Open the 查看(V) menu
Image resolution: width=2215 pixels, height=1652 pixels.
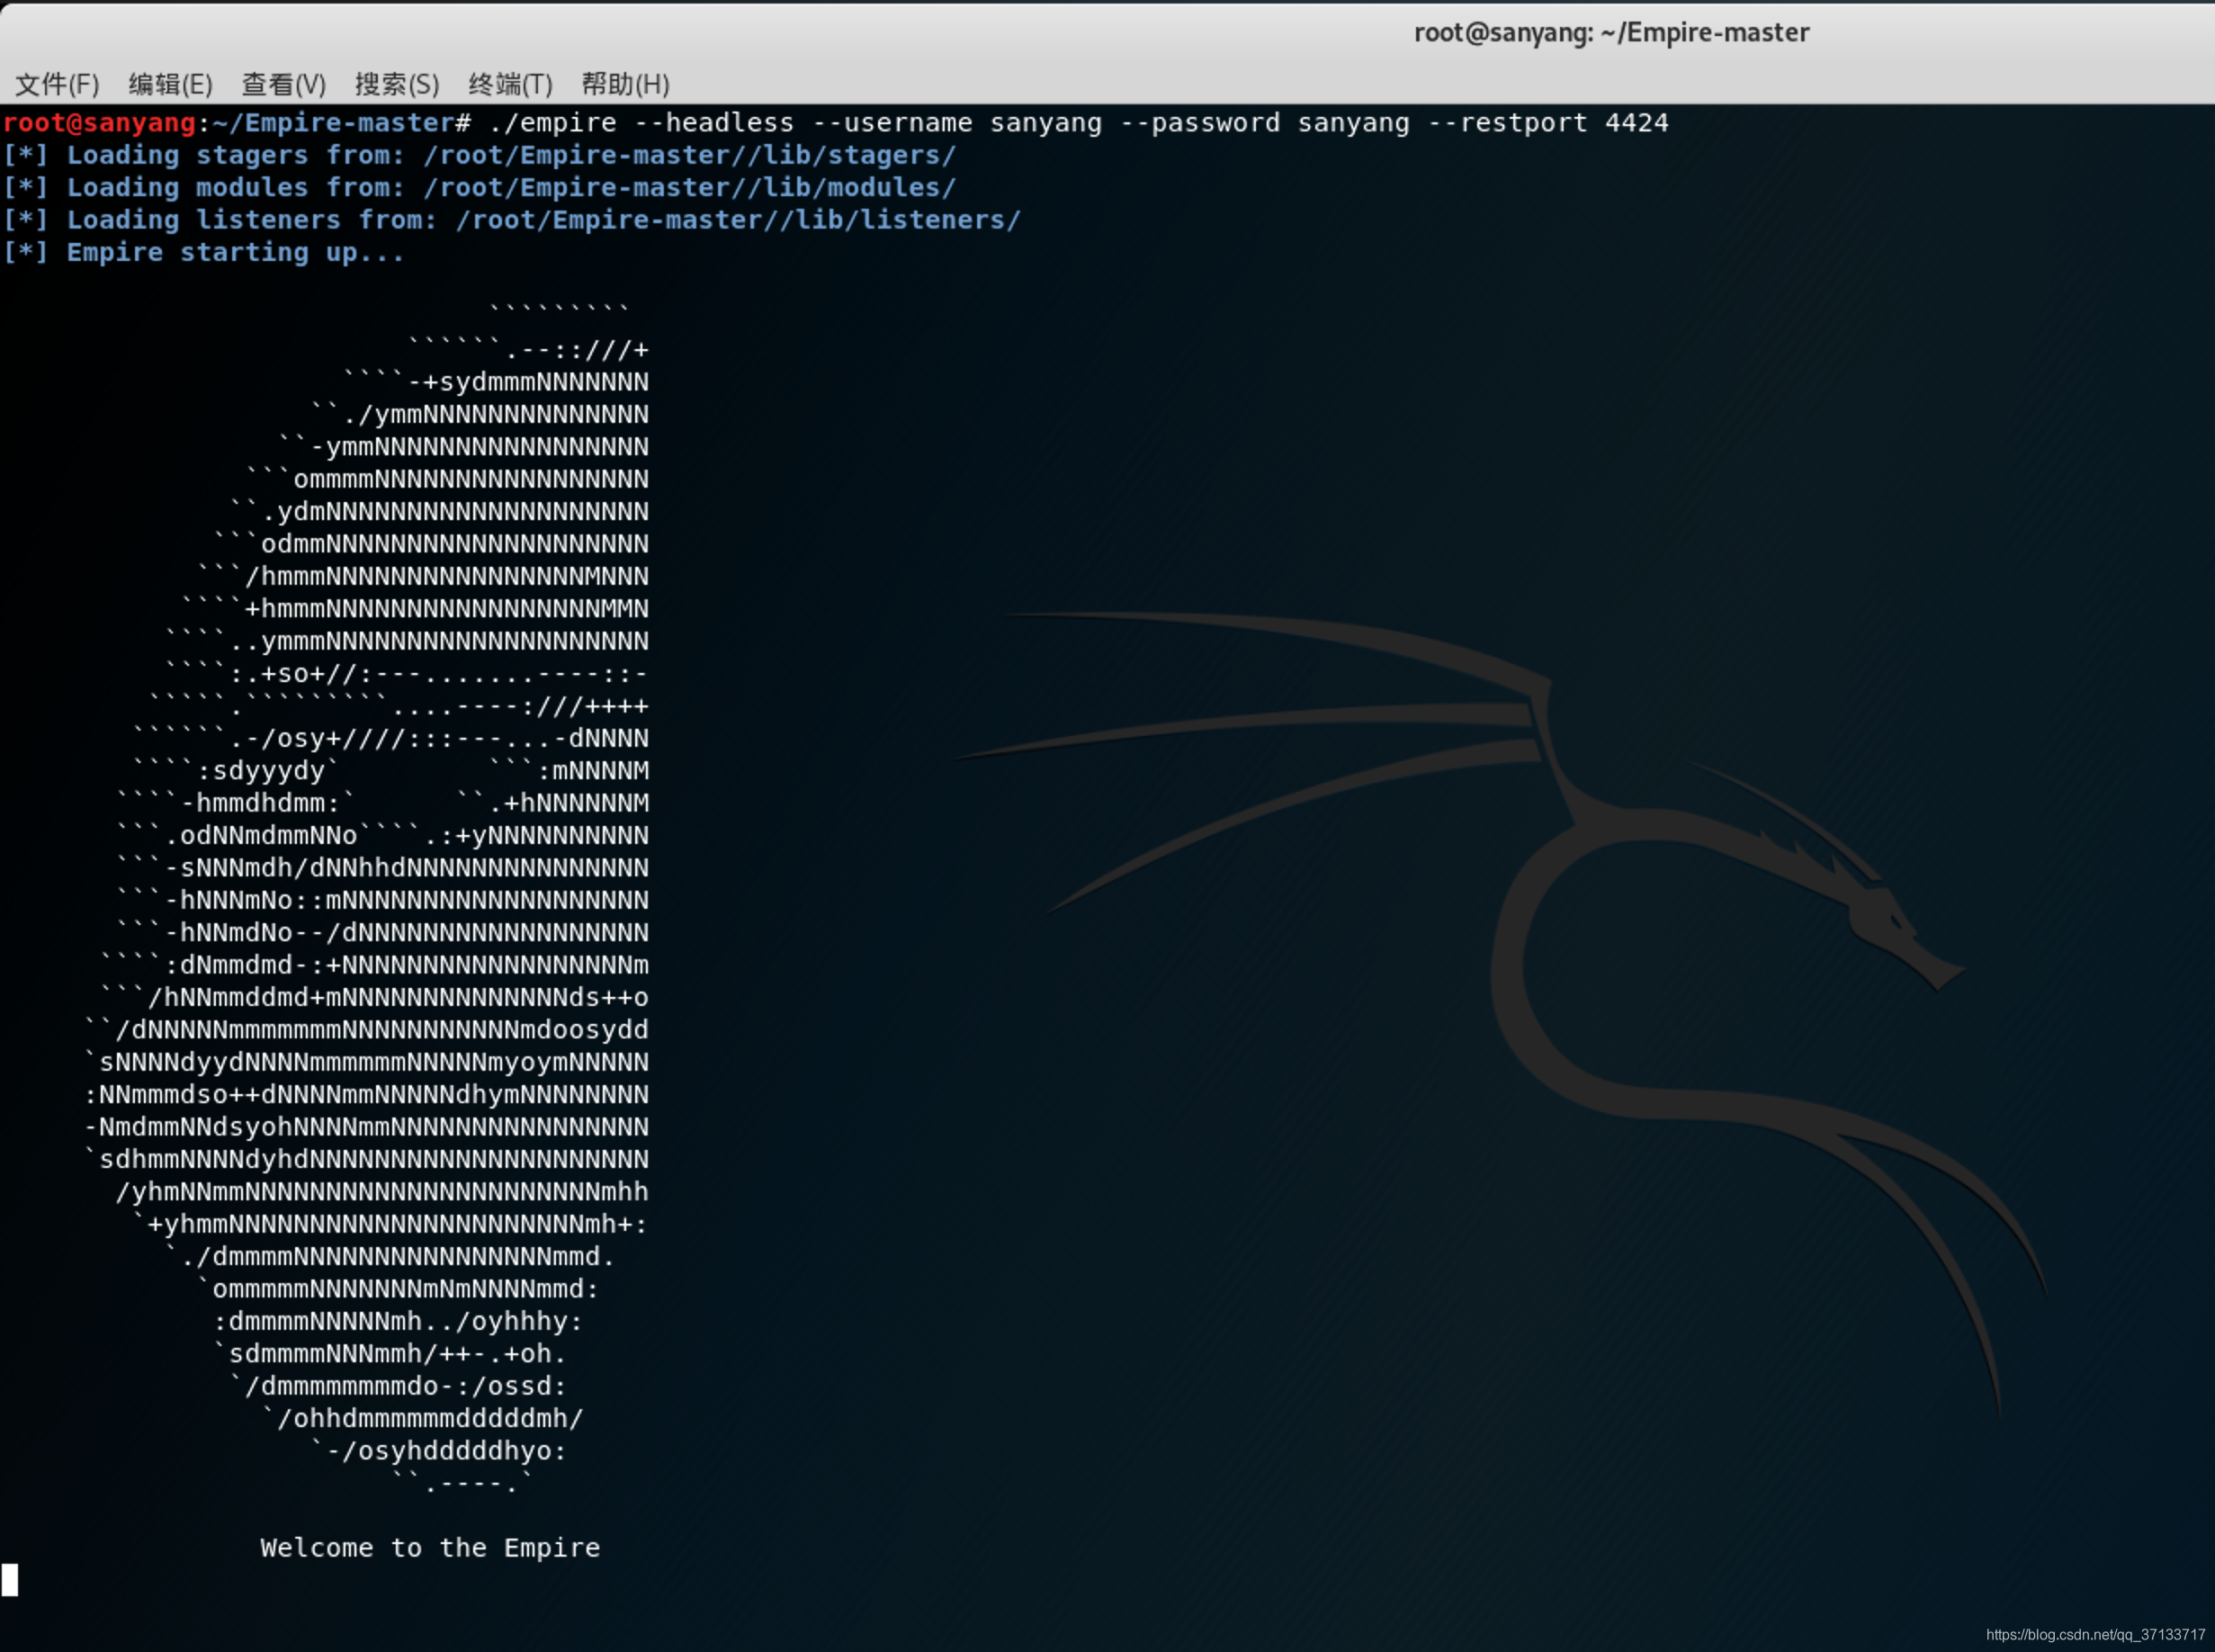click(284, 84)
